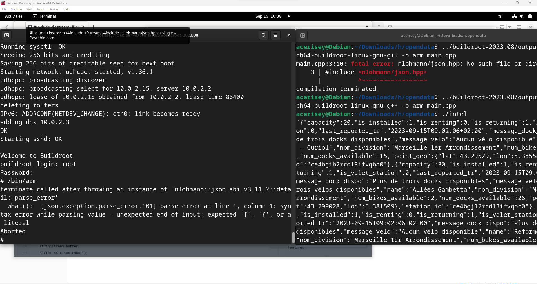The width and height of the screenshot is (537, 284).
Task: Click the search icon in left terminal header
Action: [x=263, y=35]
